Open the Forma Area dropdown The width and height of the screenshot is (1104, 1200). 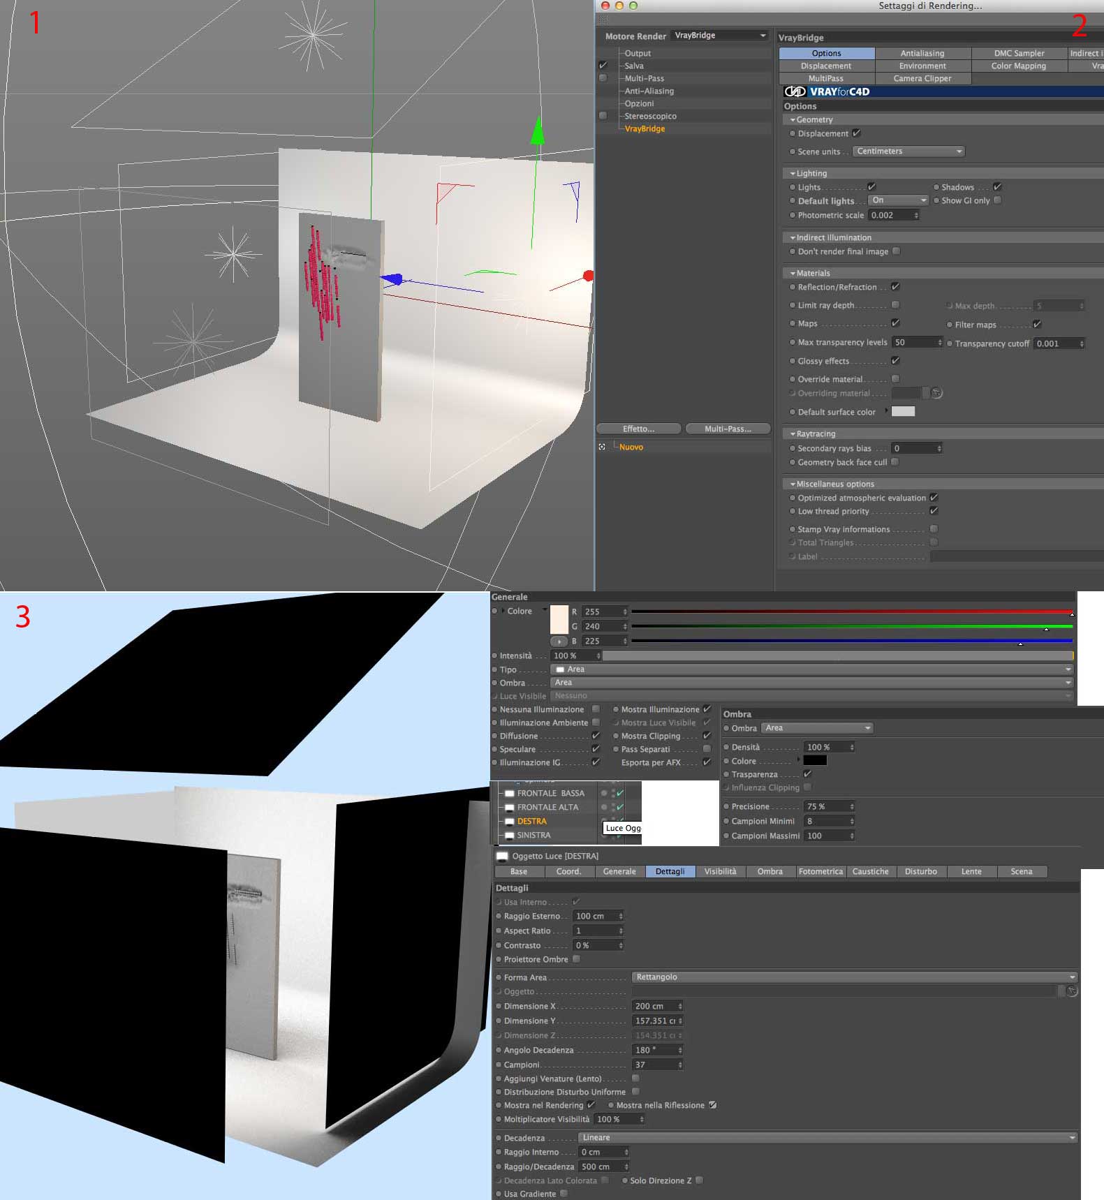pyautogui.click(x=855, y=977)
